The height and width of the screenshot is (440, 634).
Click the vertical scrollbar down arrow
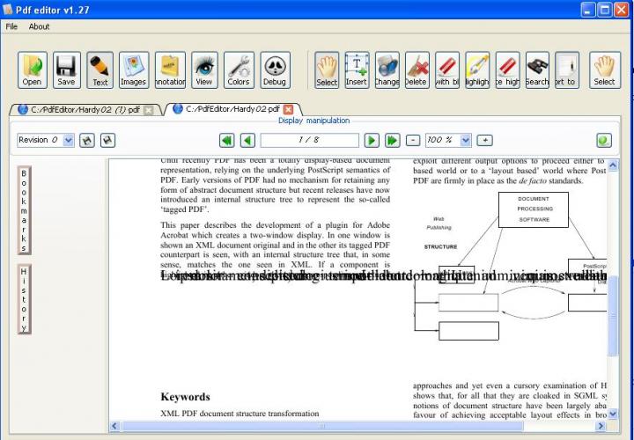[x=613, y=414]
